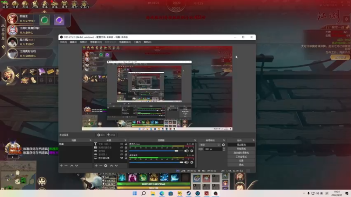Open the OBS 文件(F) File menu
Screen dimensions: 351x197
pyautogui.click(x=63, y=42)
